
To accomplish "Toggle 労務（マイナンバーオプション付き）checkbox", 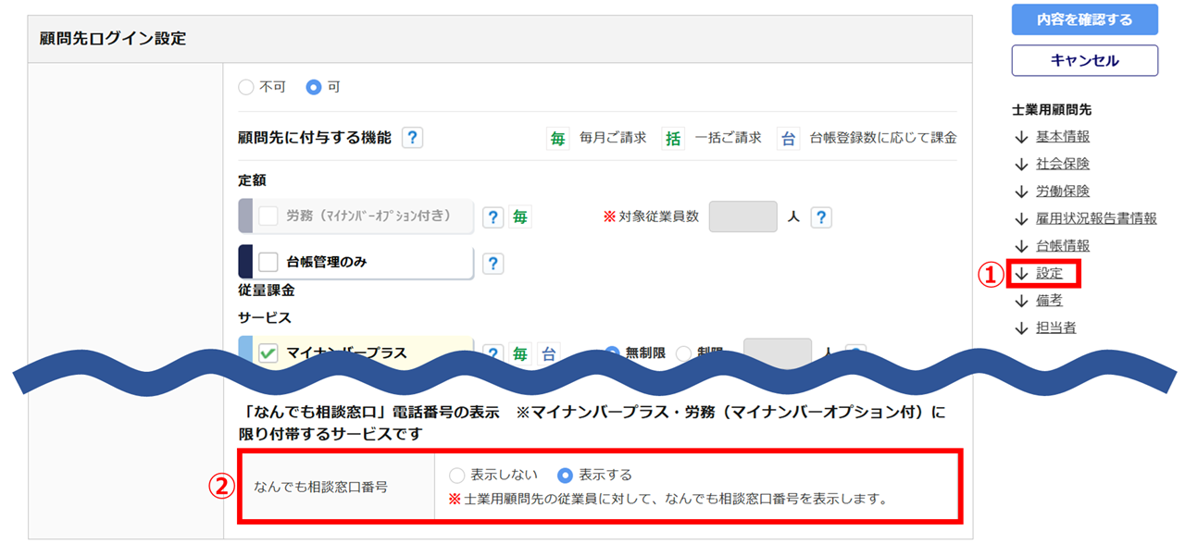I will (x=268, y=216).
